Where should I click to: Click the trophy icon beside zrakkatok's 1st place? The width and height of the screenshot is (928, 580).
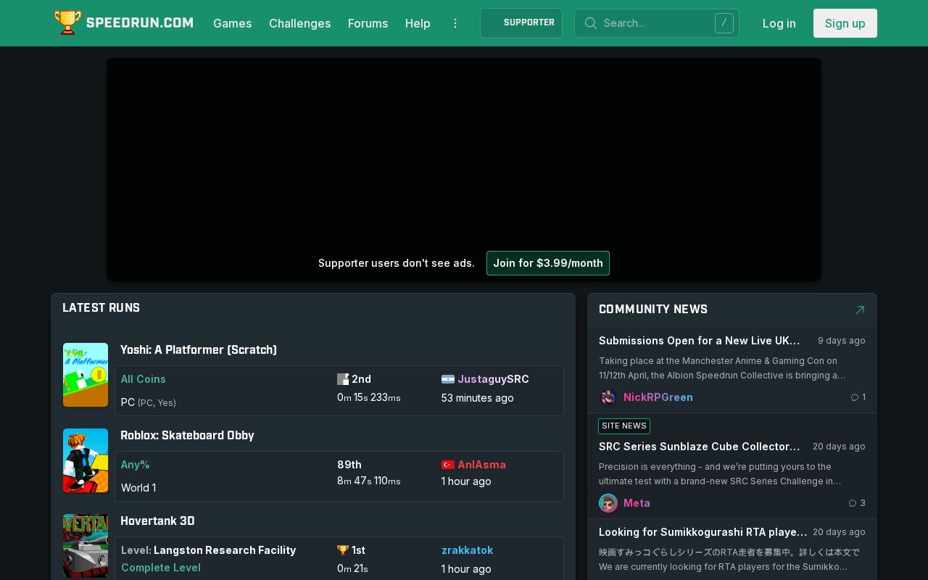tap(343, 550)
